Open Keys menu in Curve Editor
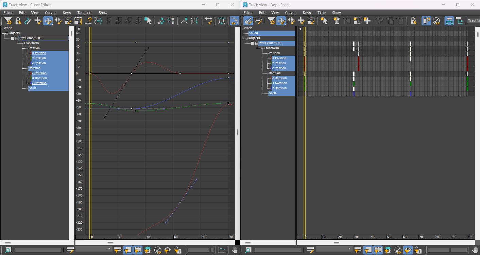The height and width of the screenshot is (255, 480). tap(67, 13)
